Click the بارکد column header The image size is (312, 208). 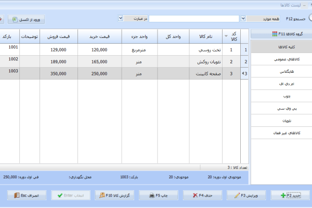(x=9, y=36)
